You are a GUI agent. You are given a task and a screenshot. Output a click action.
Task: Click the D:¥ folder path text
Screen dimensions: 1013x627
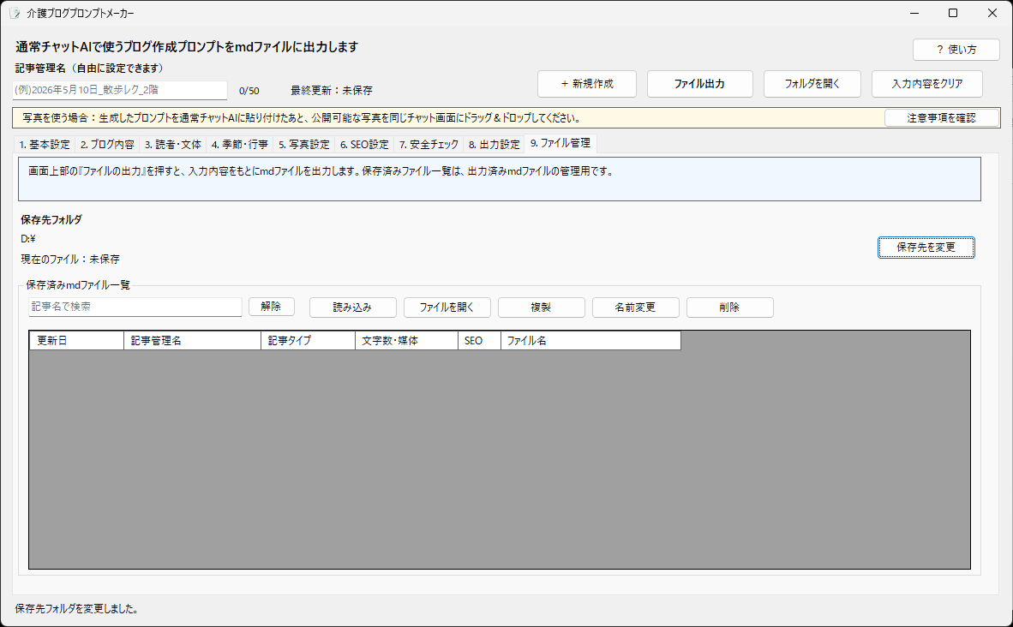[27, 239]
